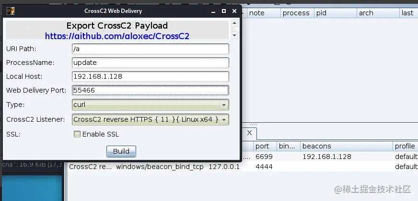Close the listeners tab with X
The image size is (418, 201).
pyautogui.click(x=249, y=133)
